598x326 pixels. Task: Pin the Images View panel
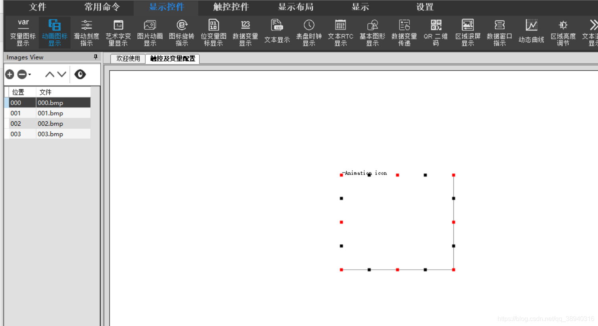tap(96, 57)
